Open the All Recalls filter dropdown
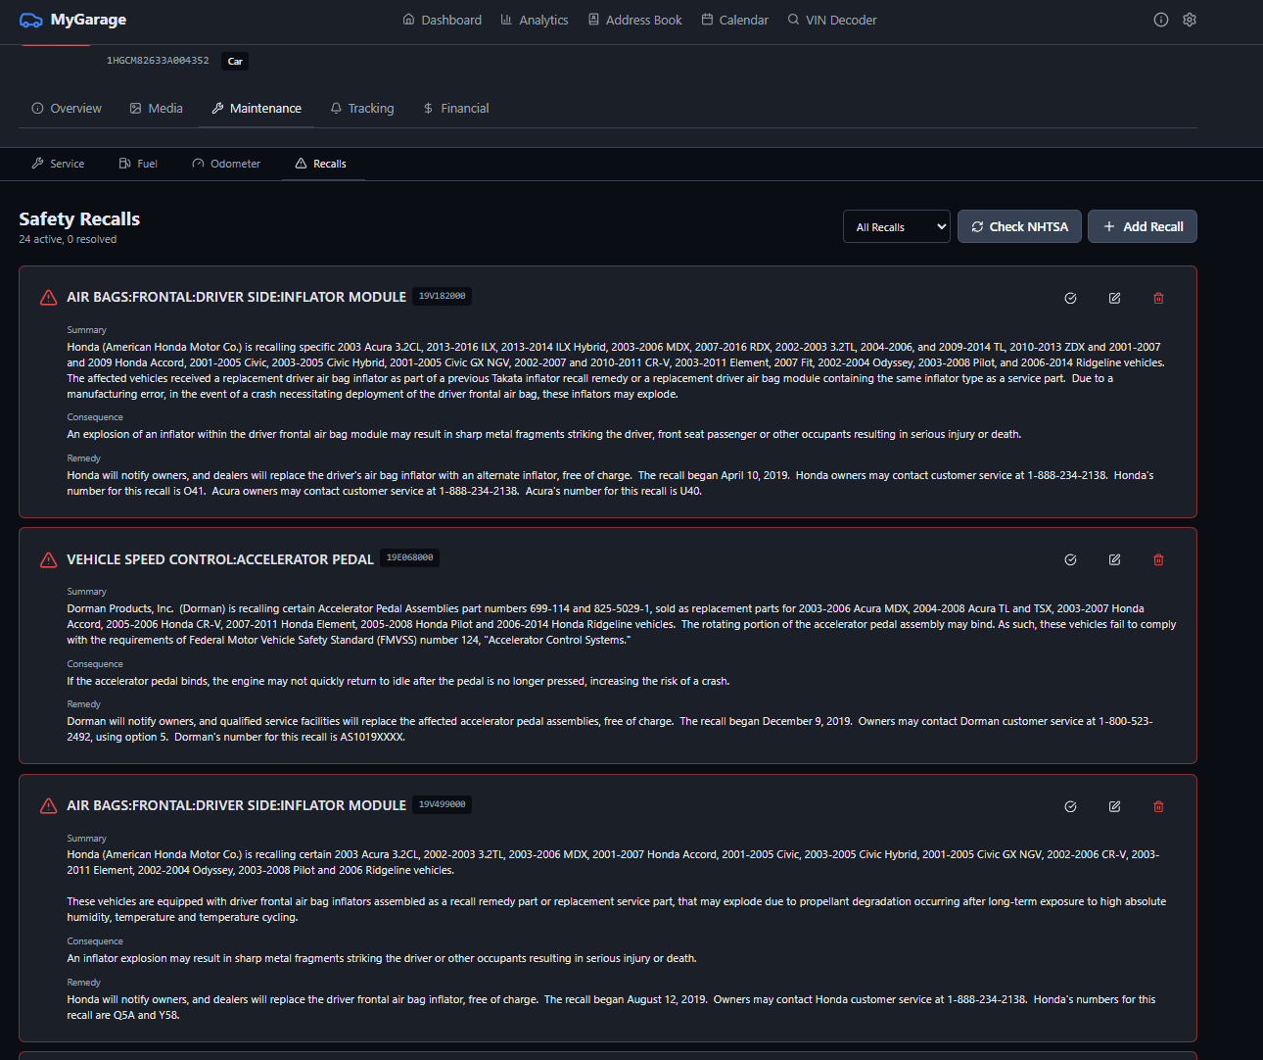The height and width of the screenshot is (1060, 1263). click(896, 226)
